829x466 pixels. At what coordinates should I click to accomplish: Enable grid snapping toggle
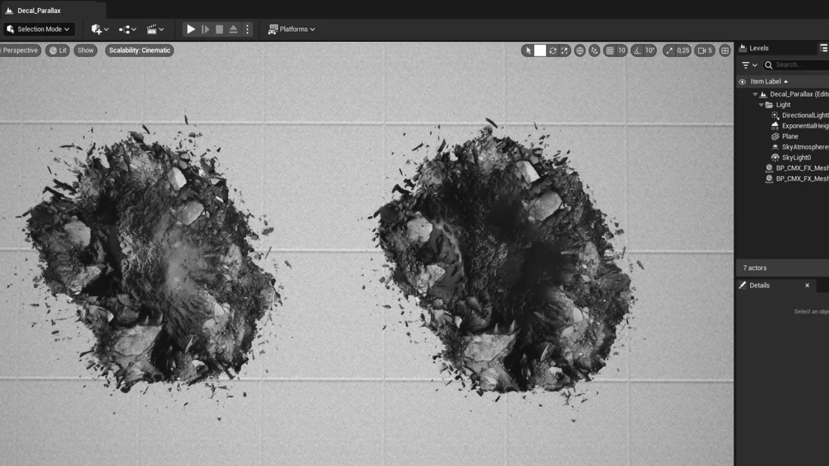[x=609, y=50]
